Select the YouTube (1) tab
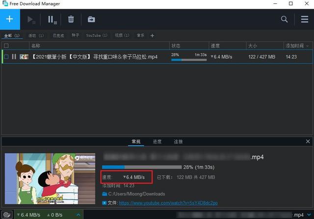Image resolution: width=314 pixels, height=219 pixels. coord(97,35)
